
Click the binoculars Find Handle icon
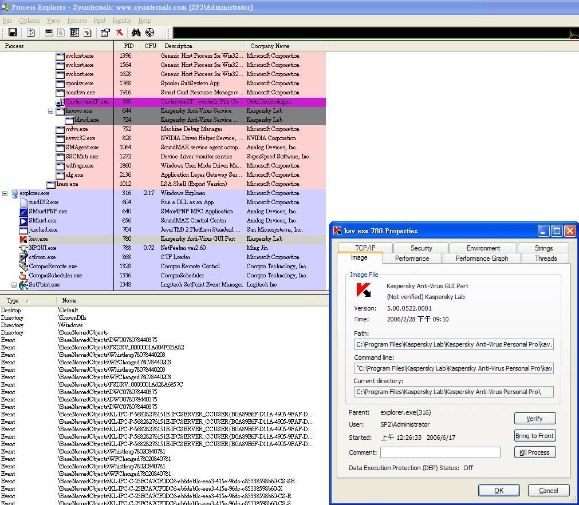136,33
